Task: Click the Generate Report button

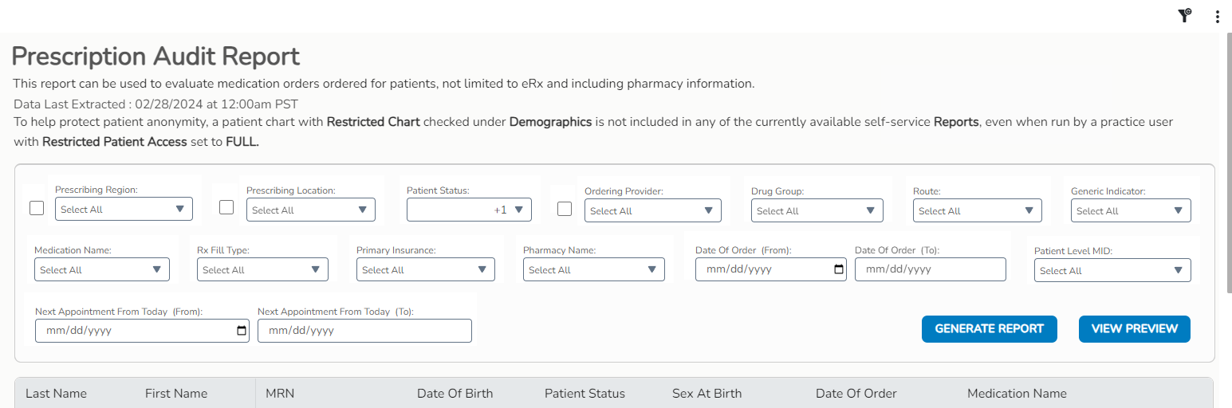Action: click(x=989, y=329)
